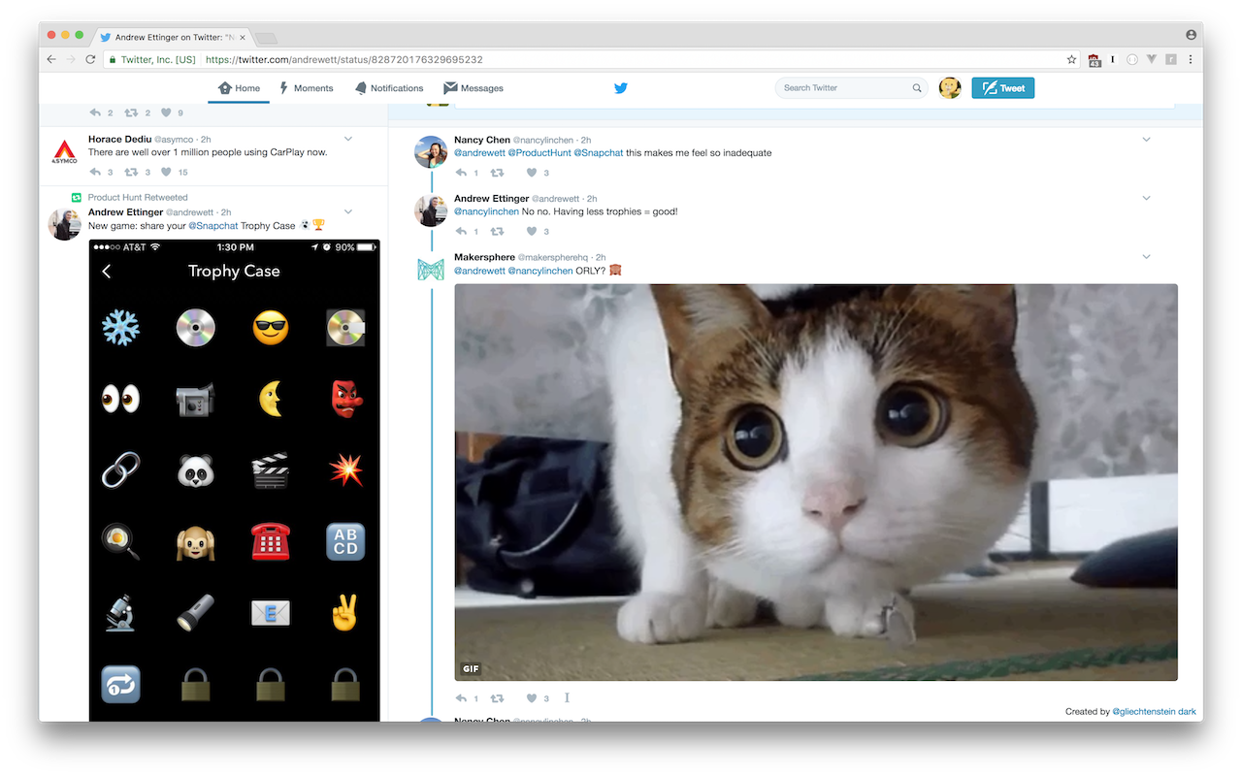Image resolution: width=1242 pixels, height=776 pixels.
Task: Click the Instapaper 'I' extension in Chrome toolbar
Action: (x=1113, y=59)
